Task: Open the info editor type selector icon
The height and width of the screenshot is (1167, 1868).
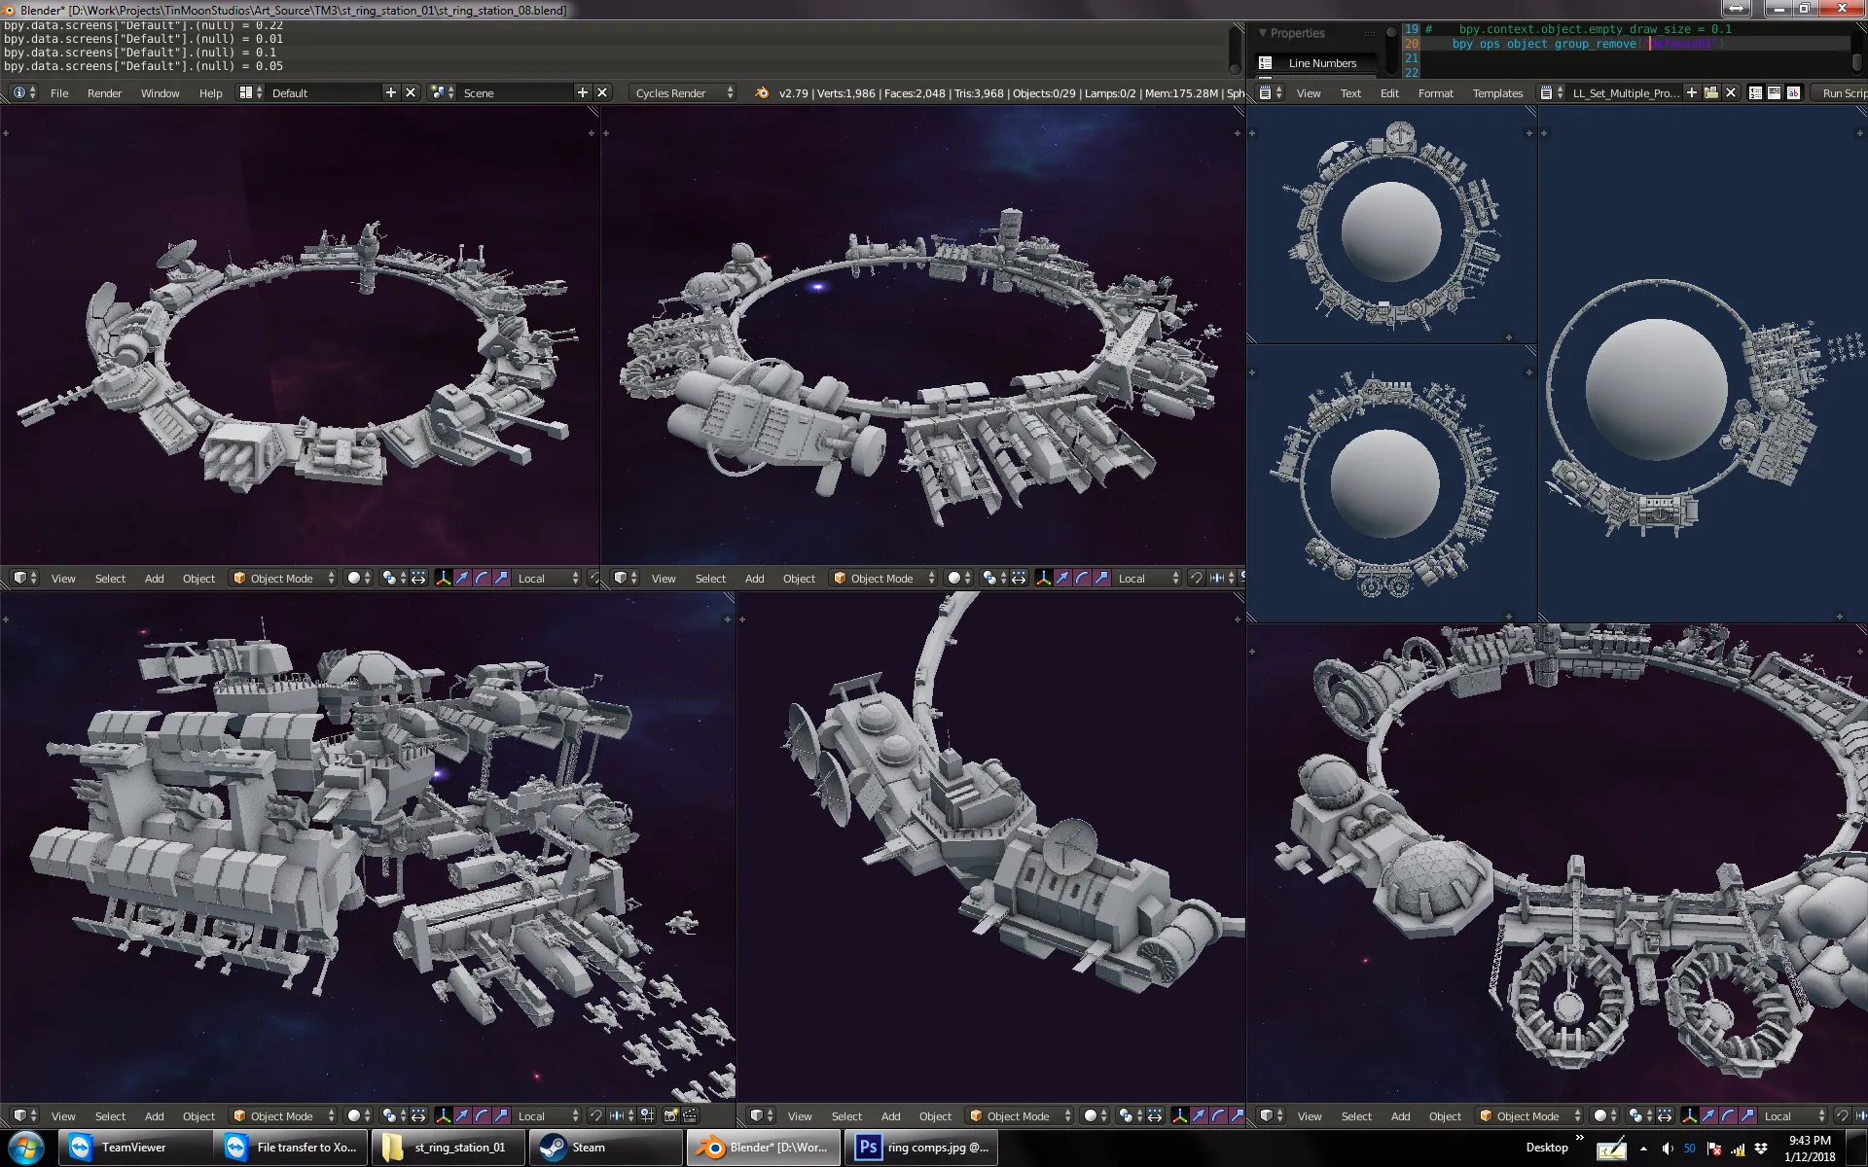Action: click(x=23, y=92)
